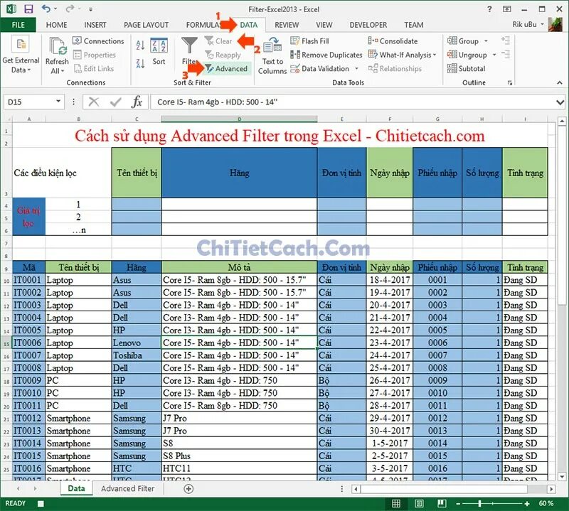
Task: Customize Quick Access Toolbar dropdown
Action: click(90, 9)
